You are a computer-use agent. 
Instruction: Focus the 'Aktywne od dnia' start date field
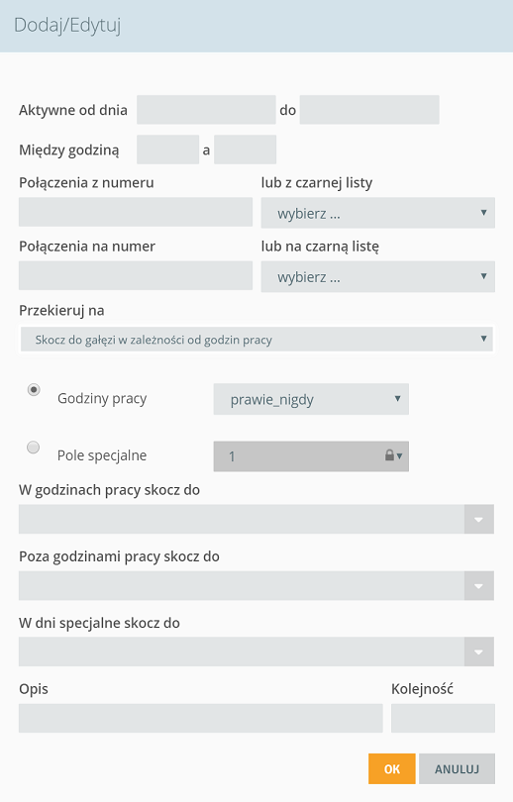click(206, 110)
